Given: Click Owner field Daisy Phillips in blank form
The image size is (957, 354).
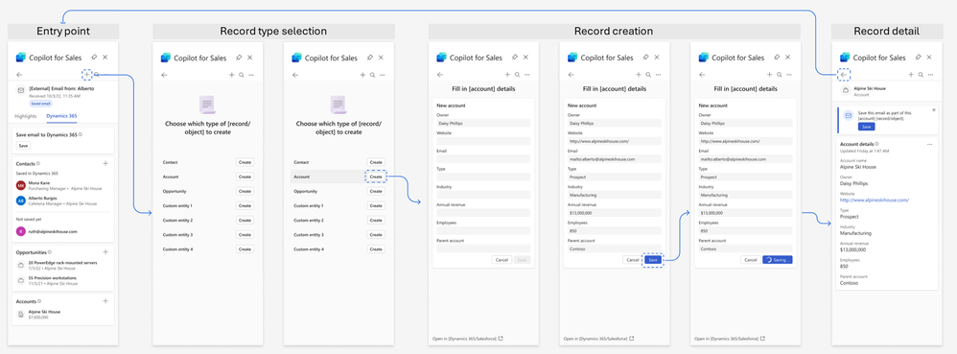Looking at the screenshot, I should (483, 123).
